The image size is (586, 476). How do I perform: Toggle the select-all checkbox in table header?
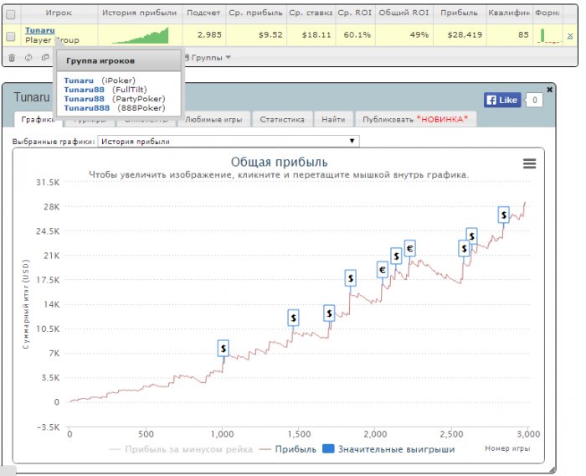pyautogui.click(x=11, y=14)
